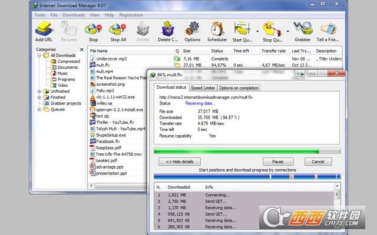Switch to Options on completion tab
This screenshot has height=235, width=377.
(239, 88)
